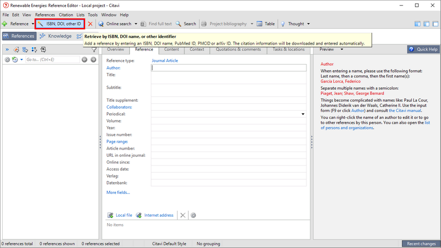Open the Knowledge workspace
Viewport: 441px width, 248px height.
pyautogui.click(x=56, y=36)
